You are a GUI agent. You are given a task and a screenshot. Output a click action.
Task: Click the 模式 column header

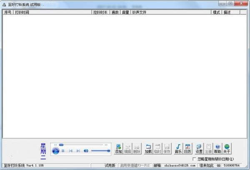216,13
